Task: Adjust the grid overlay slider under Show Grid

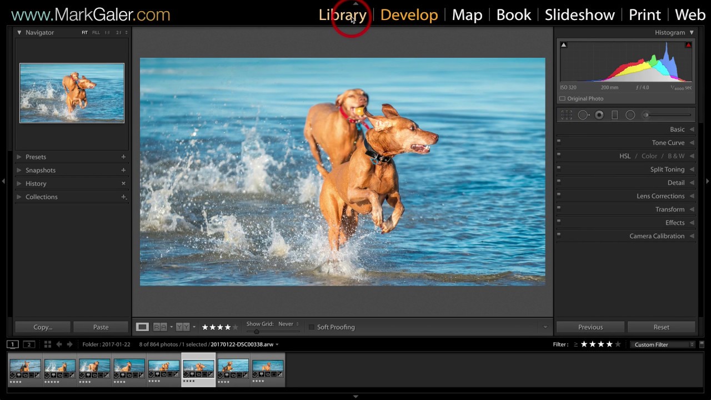Action: [x=273, y=332]
